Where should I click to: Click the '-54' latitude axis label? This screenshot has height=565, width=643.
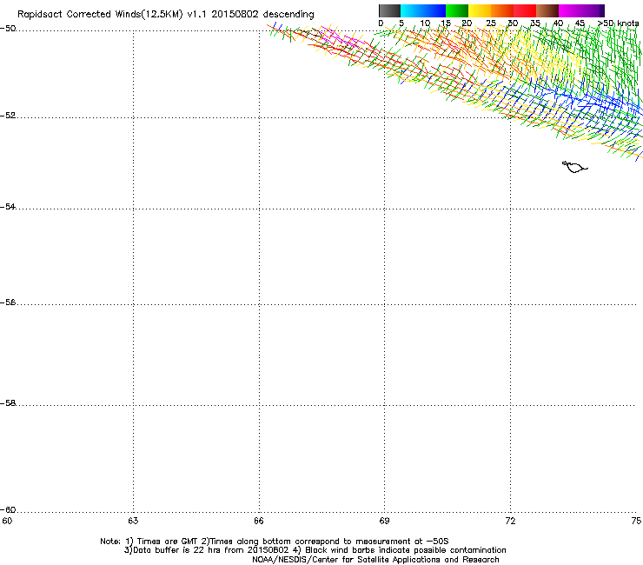8,206
